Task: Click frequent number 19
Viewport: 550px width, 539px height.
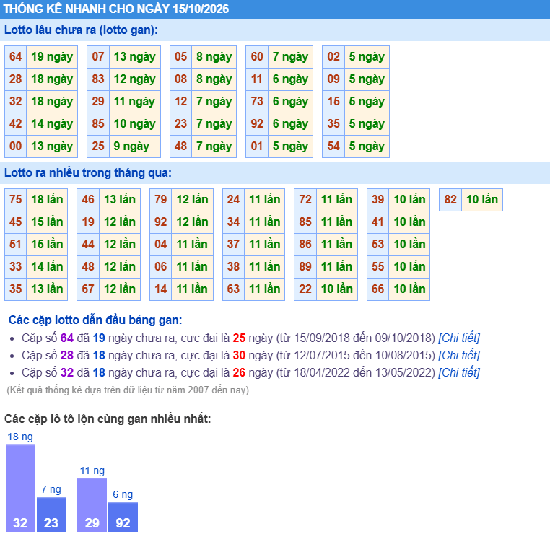Action: tap(88, 222)
